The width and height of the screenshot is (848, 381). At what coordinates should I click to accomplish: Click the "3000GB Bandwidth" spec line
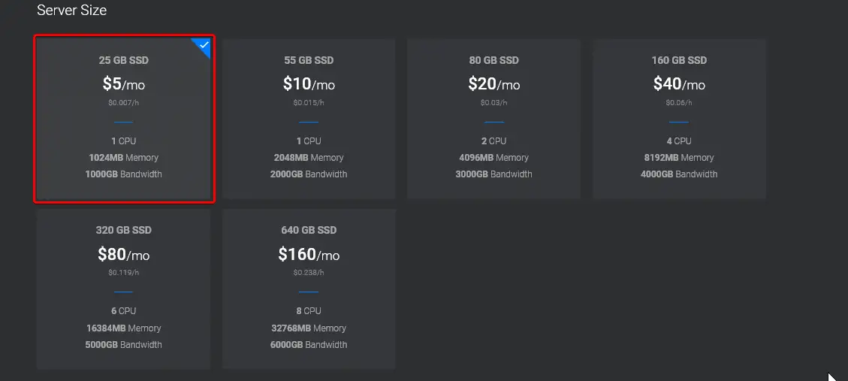[x=493, y=174]
